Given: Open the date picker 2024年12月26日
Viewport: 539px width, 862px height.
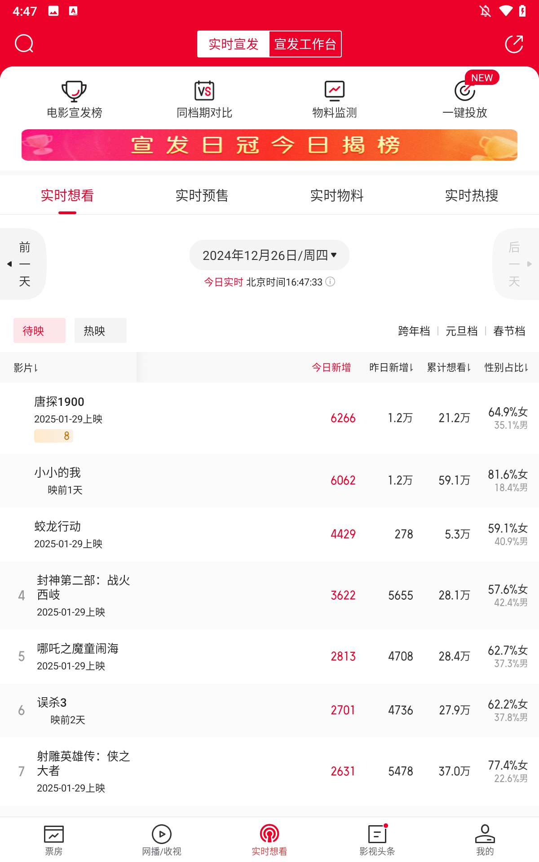Looking at the screenshot, I should click(x=269, y=255).
